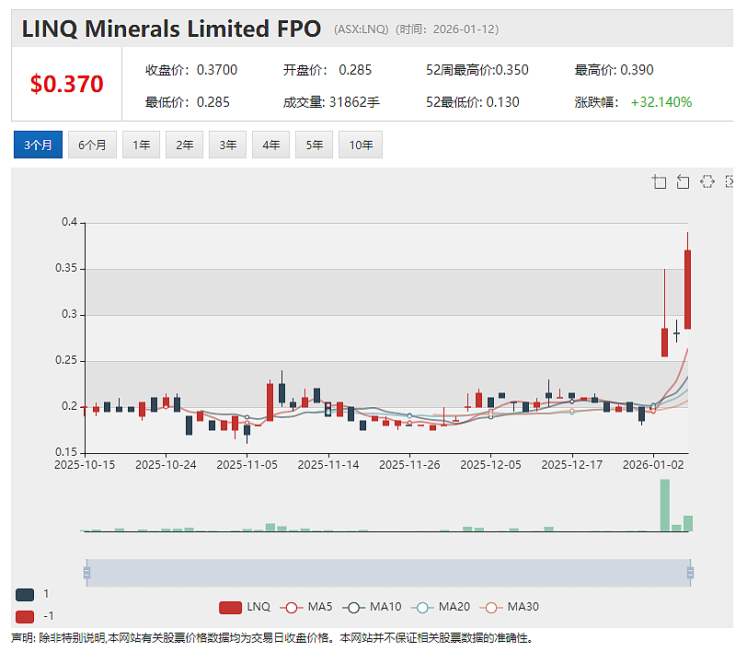
Task: Click the 2026-01-02 x-axis date label
Action: (653, 464)
